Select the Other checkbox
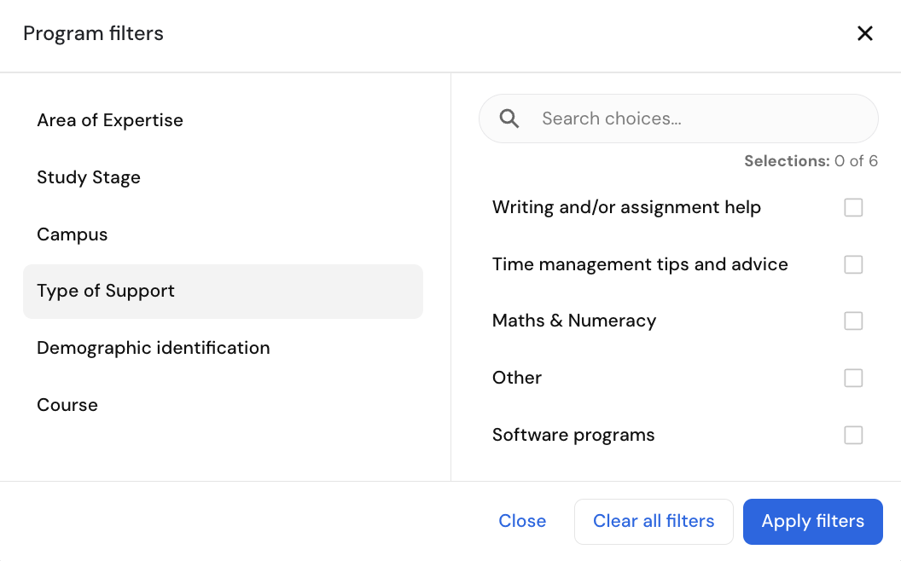 click(853, 378)
